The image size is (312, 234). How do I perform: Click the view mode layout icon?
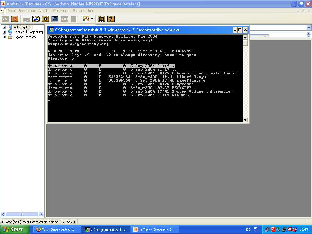[x=86, y=19]
